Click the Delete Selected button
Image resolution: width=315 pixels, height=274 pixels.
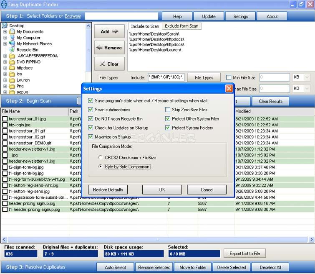[x=232, y=267]
